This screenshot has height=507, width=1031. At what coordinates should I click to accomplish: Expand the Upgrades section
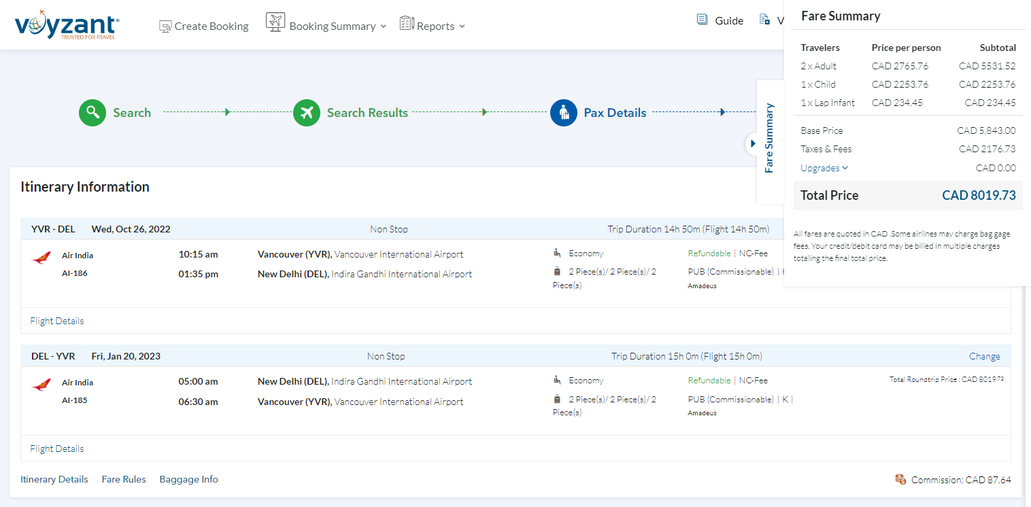coord(824,168)
